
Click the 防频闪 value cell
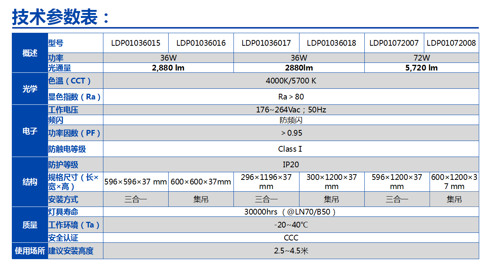point(291,120)
